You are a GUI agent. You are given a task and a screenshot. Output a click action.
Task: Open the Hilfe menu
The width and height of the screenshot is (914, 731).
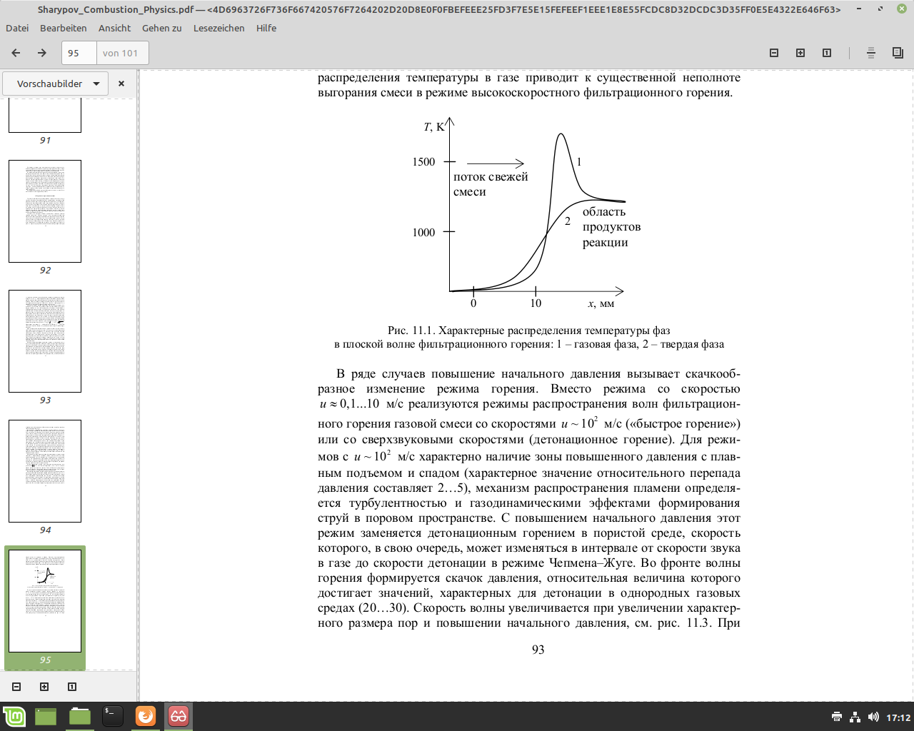[x=266, y=28]
